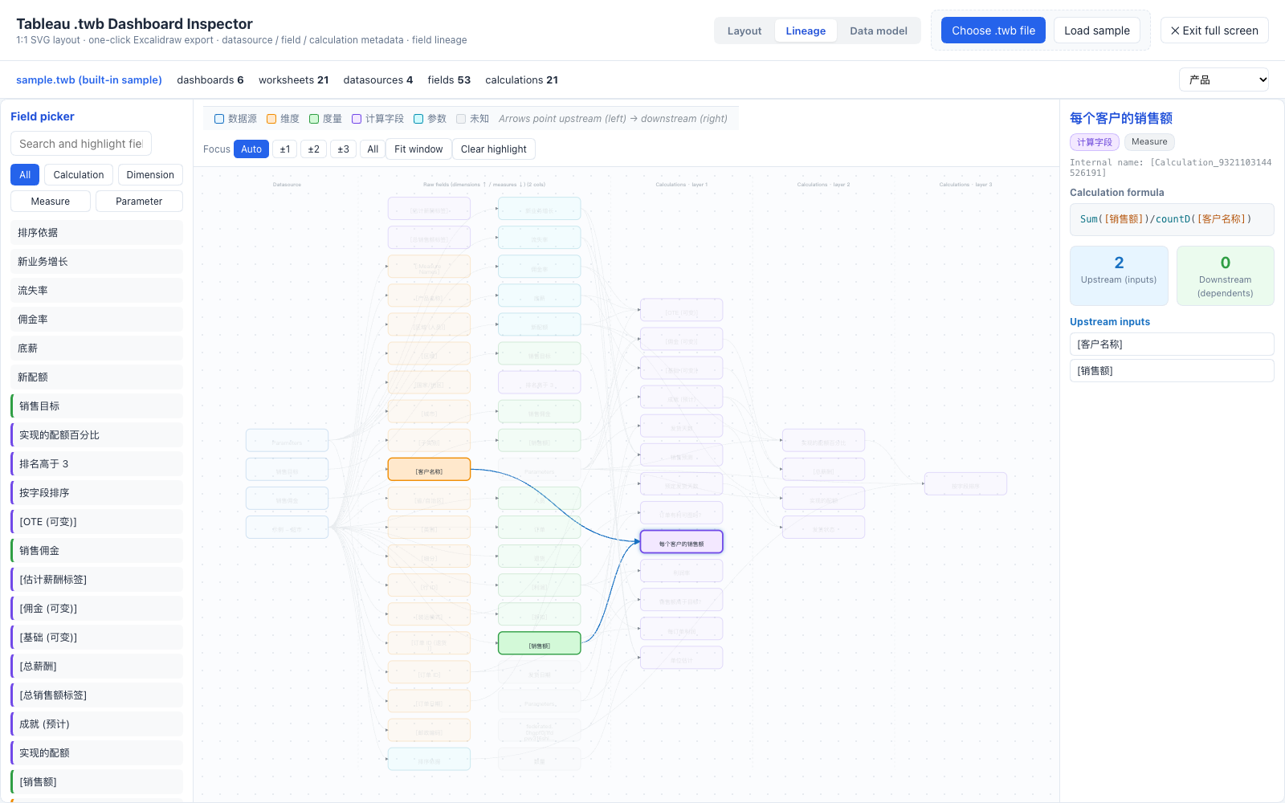Select 流失率 in the field list
This screenshot has width=1285, height=803.
pyautogui.click(x=96, y=291)
